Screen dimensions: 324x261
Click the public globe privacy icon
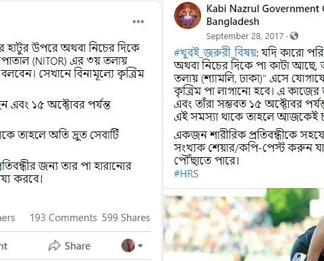pos(294,36)
